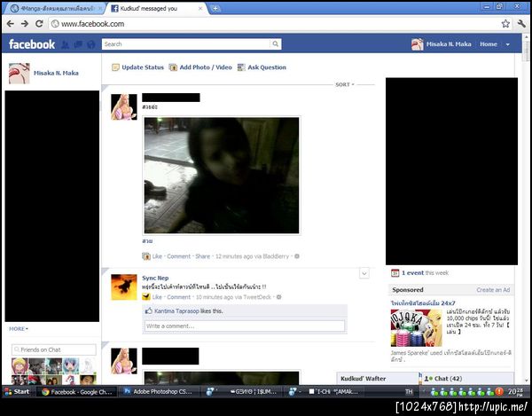Click Comment on the Sync Nep post

[x=179, y=297]
